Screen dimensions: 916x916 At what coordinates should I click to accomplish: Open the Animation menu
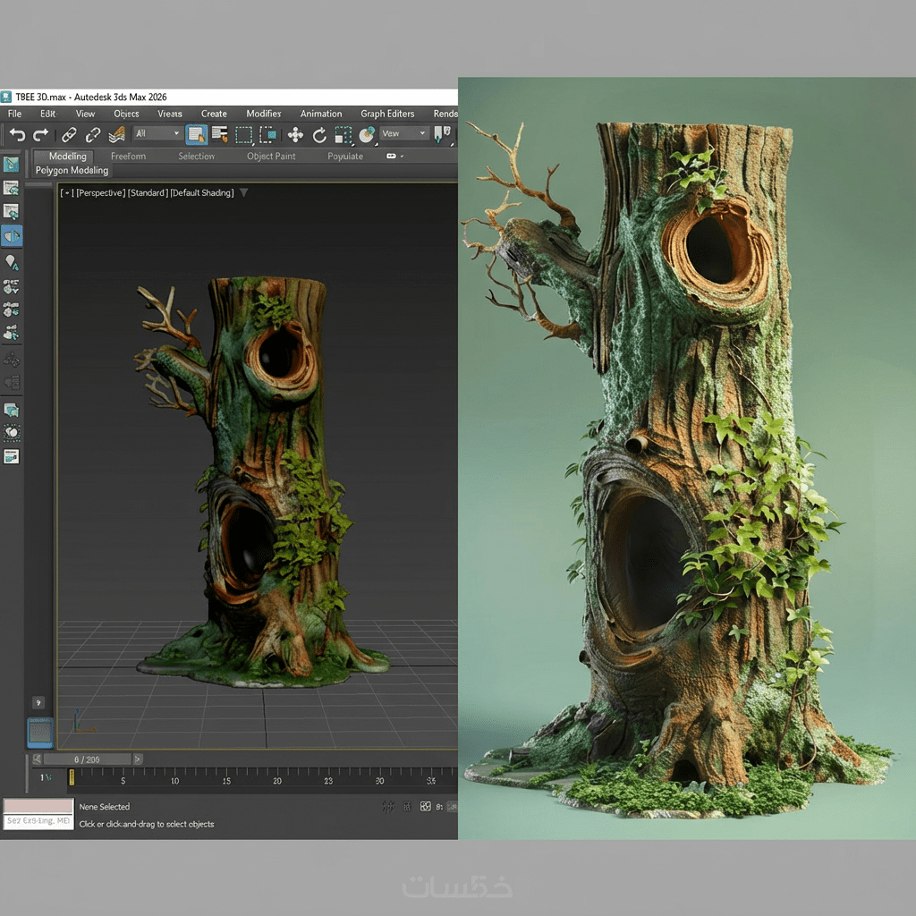point(320,114)
